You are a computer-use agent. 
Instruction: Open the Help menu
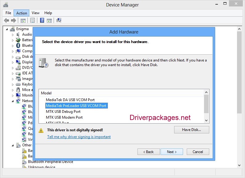pyautogui.click(x=48, y=13)
